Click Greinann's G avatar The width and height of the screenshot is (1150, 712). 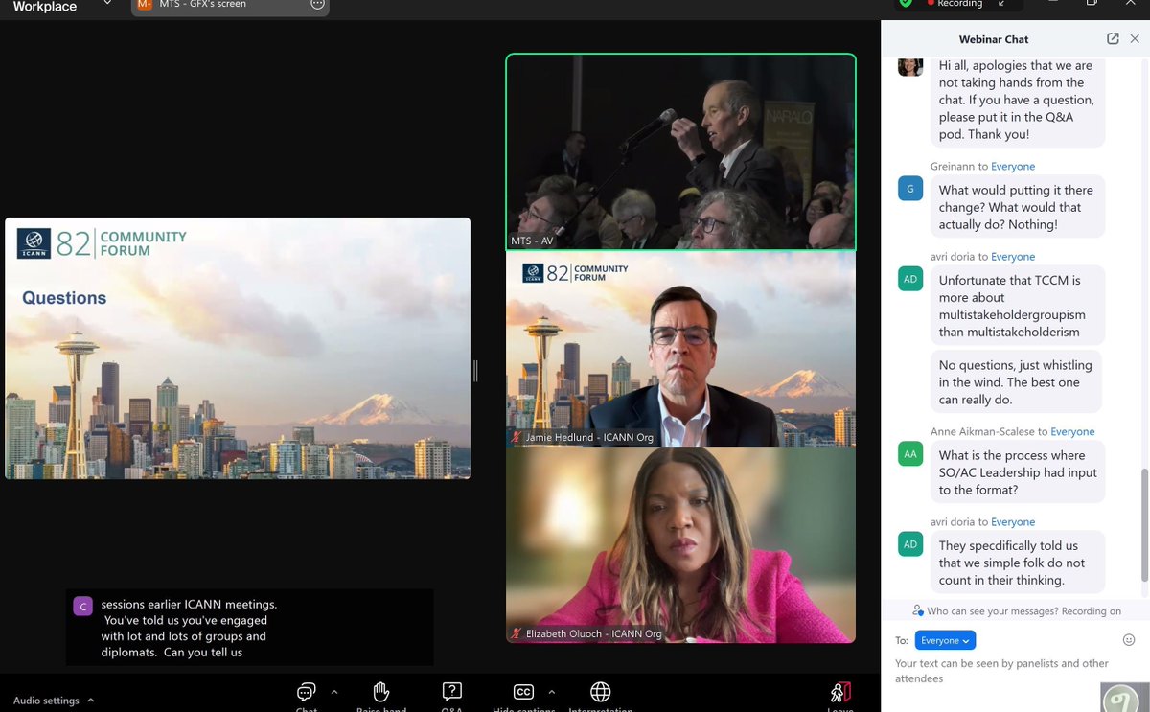[x=910, y=189]
